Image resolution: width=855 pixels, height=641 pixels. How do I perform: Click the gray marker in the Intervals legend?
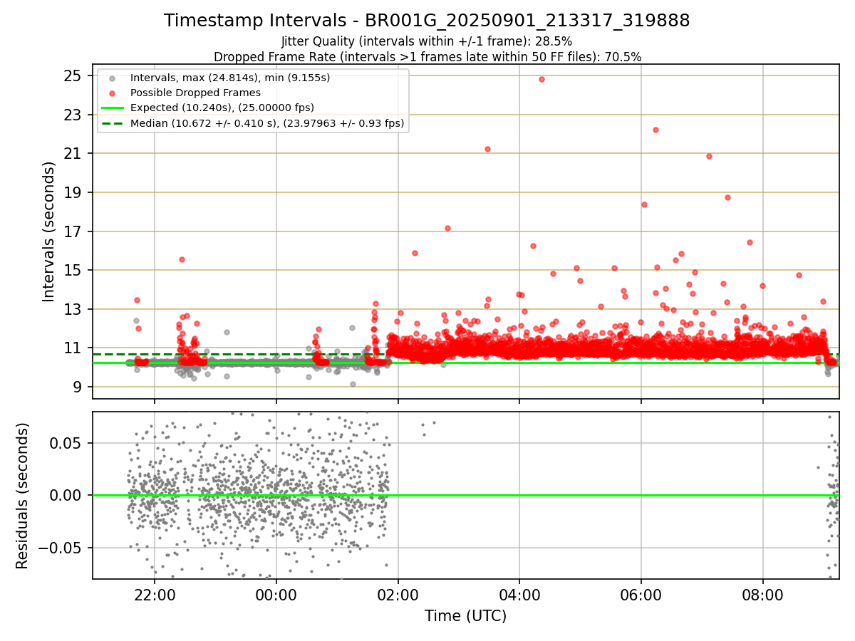coord(111,78)
